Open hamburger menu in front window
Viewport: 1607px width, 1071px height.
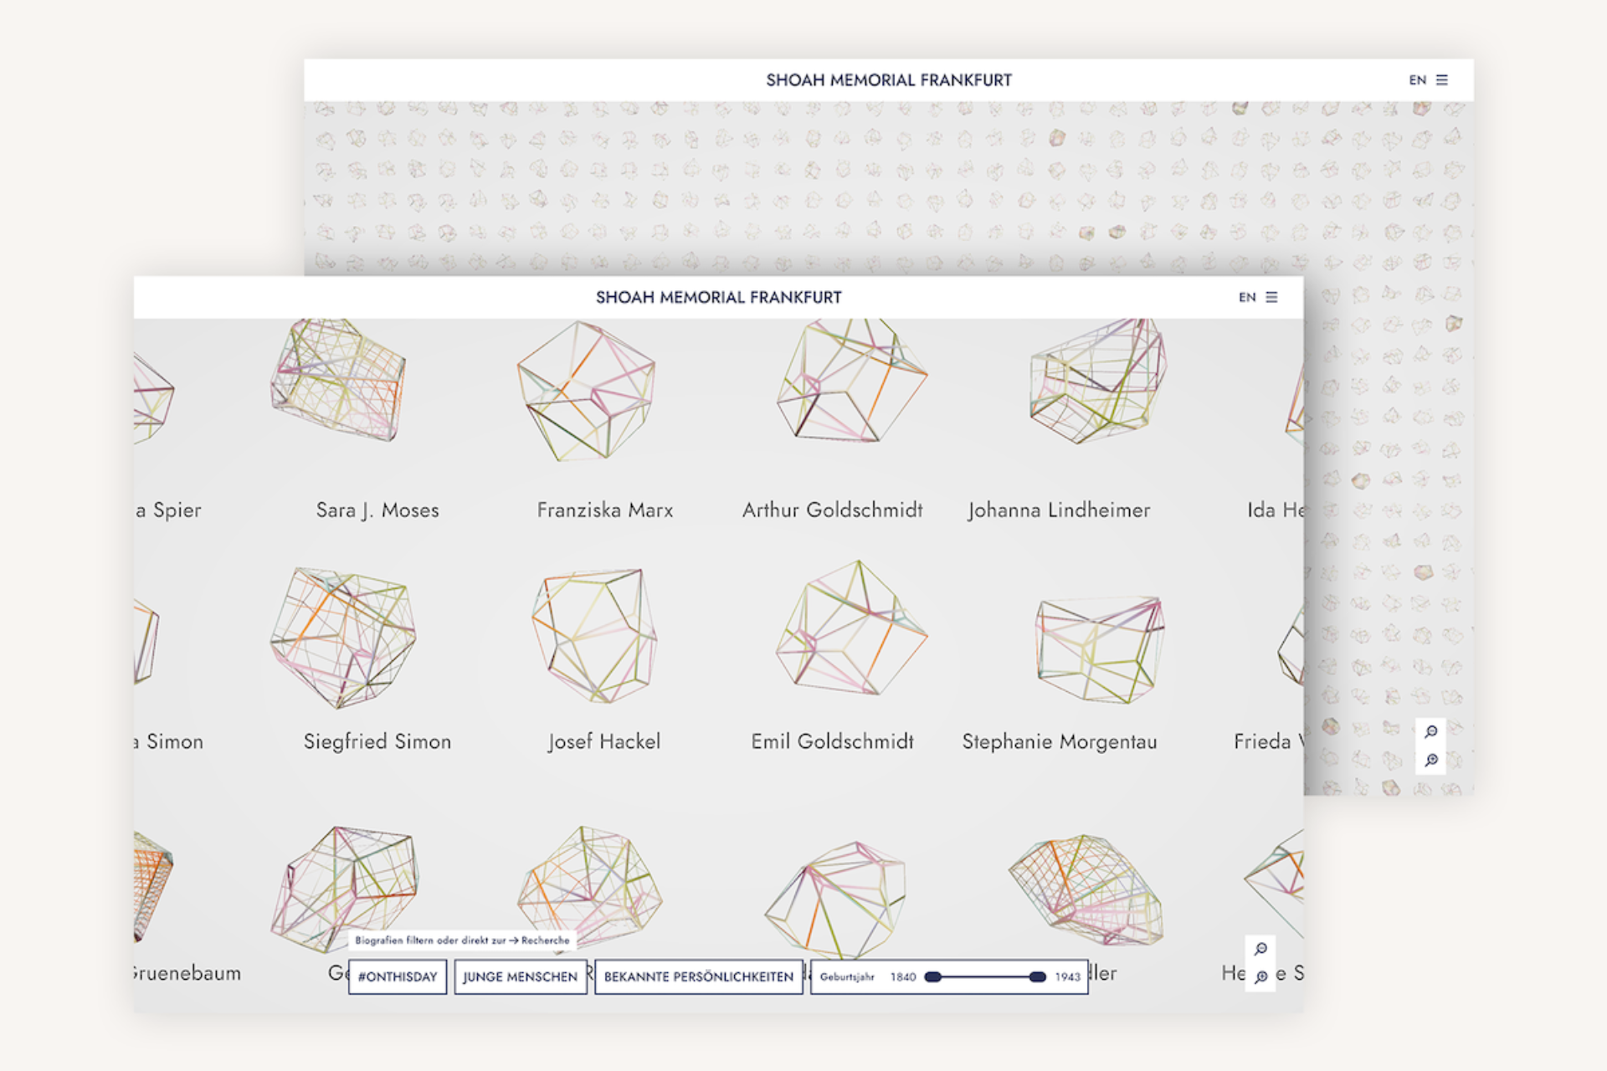(1271, 297)
